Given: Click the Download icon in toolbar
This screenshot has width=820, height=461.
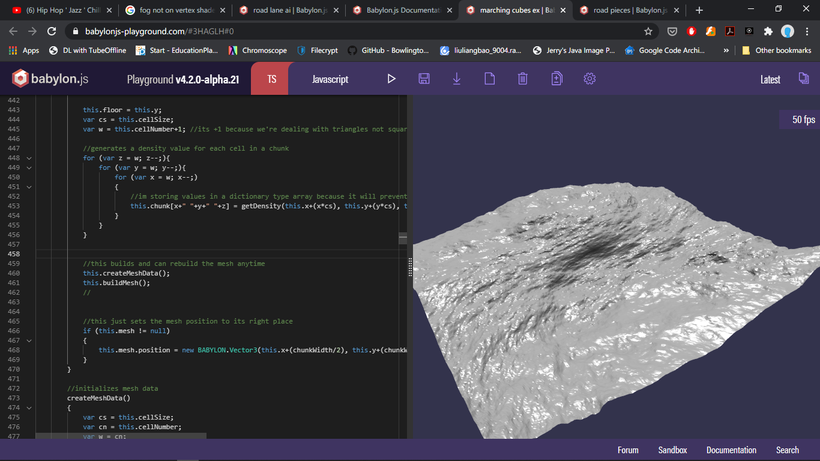Looking at the screenshot, I should [456, 79].
